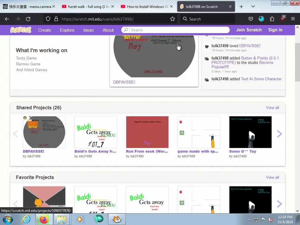
Task: Open the Windows Start button
Action: pyautogui.click(x=8, y=219)
